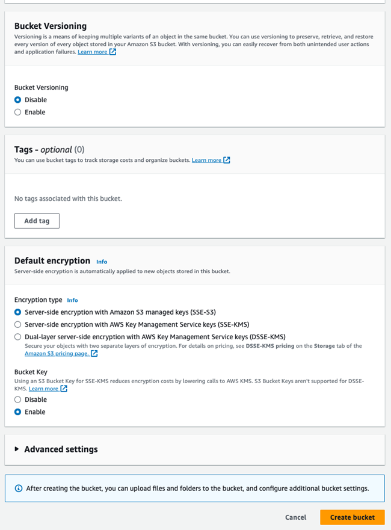Viewport: 391px width, 530px height.
Task: Click external link icon after Amazon S3 pricing page
Action: (94, 354)
